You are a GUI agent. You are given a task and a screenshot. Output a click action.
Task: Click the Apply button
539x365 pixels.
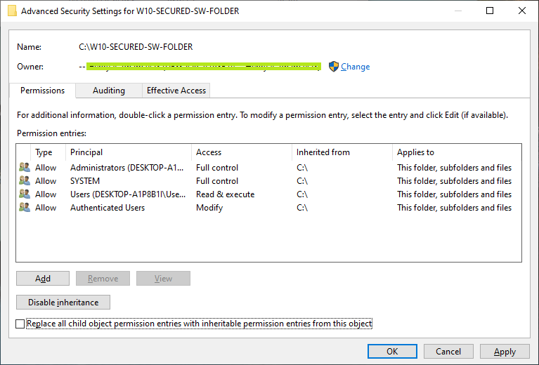(x=505, y=351)
